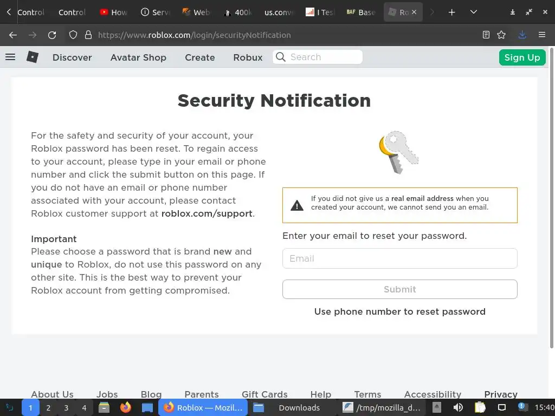Open the Help footer link
This screenshot has width=555, height=416.
[321, 394]
